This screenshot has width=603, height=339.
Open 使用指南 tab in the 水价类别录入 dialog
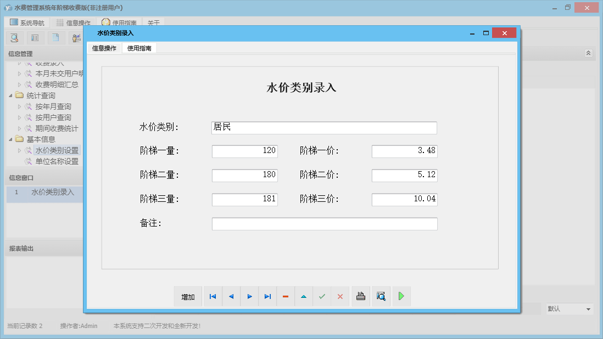point(139,48)
